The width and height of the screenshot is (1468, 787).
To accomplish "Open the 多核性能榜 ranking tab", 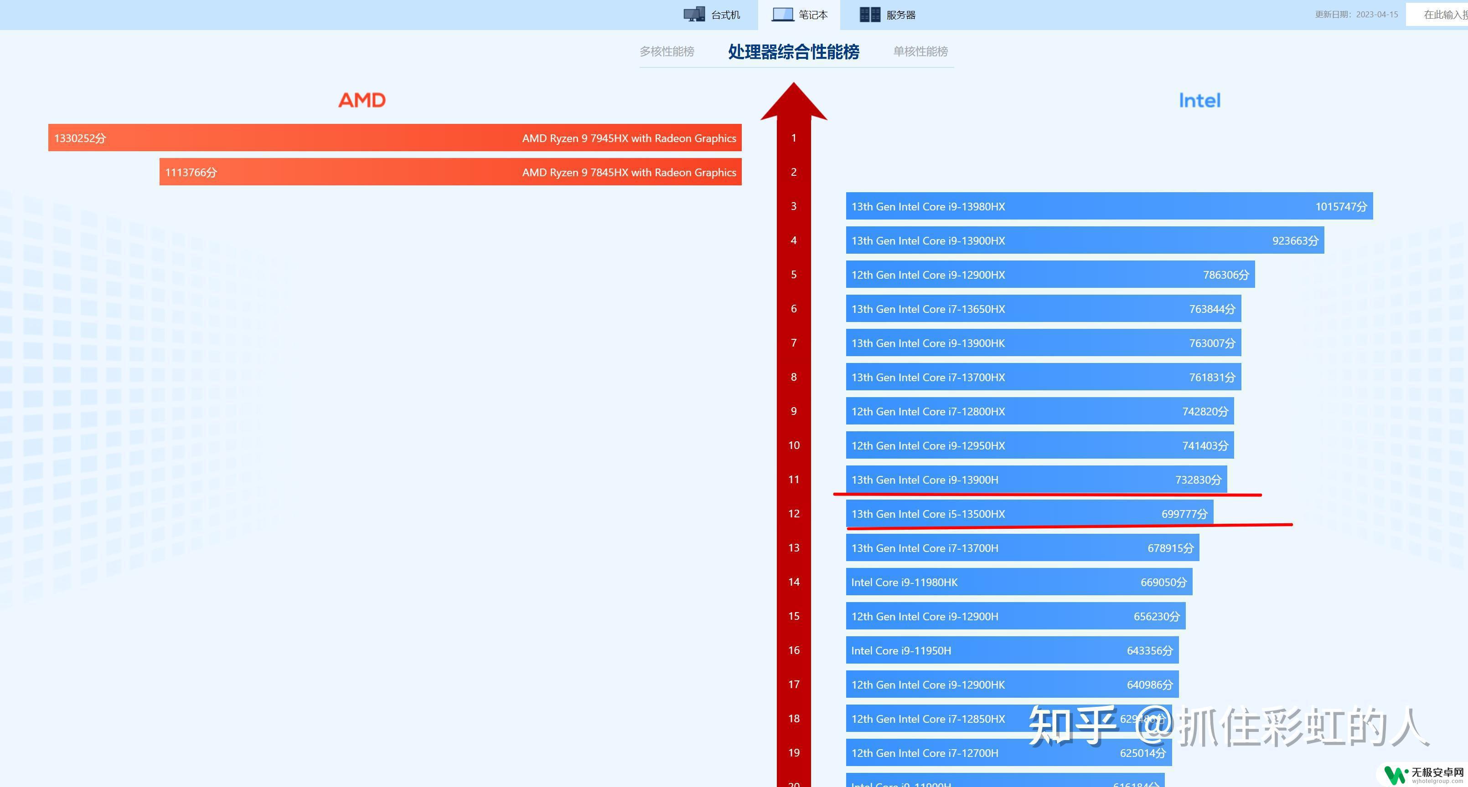I will click(x=667, y=51).
